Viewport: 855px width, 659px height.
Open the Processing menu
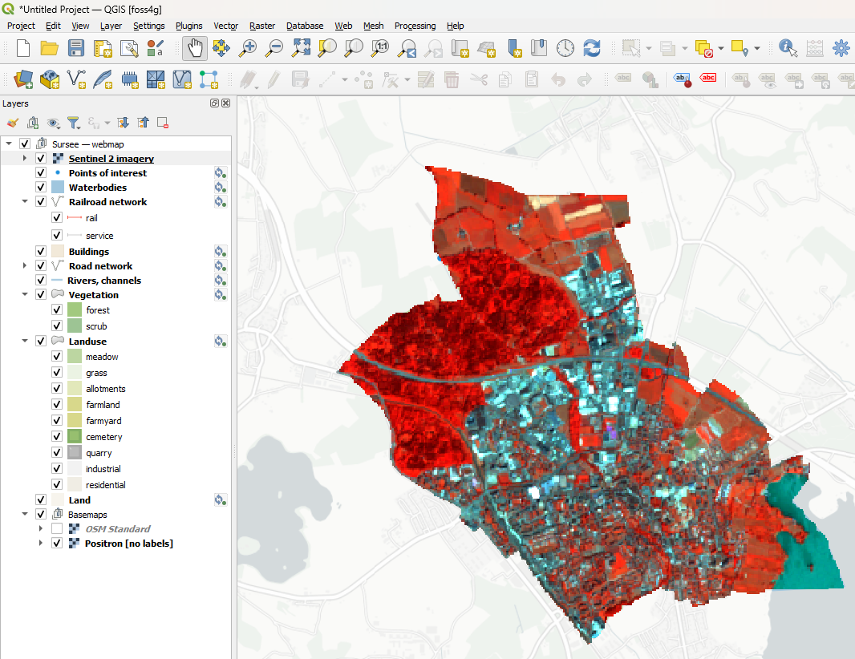tap(415, 26)
